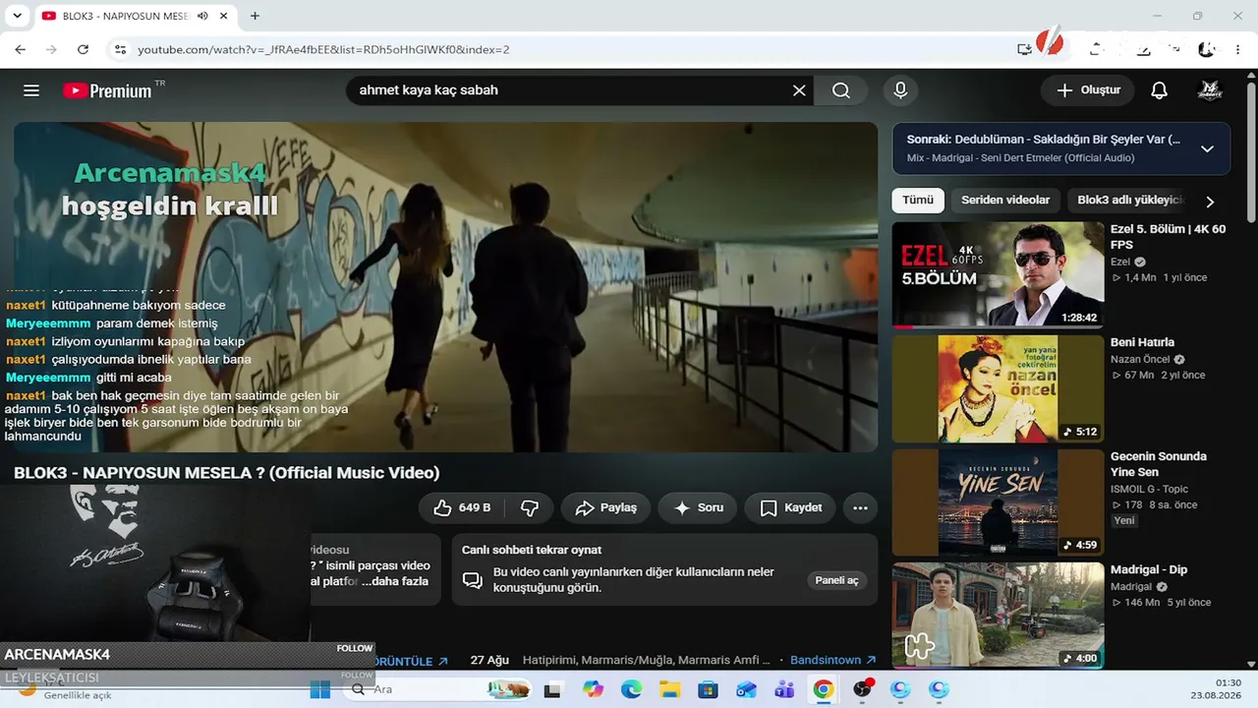Image resolution: width=1258 pixels, height=708 pixels.
Task: Click the browser address bar URL
Action: (323, 49)
